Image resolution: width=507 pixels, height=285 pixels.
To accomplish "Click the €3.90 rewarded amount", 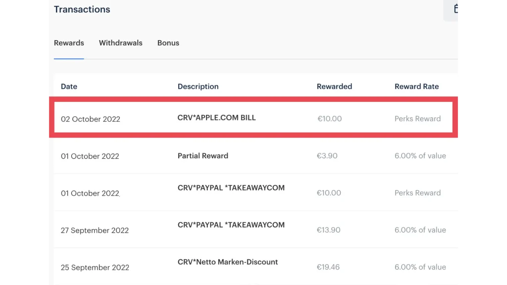I will point(327,156).
